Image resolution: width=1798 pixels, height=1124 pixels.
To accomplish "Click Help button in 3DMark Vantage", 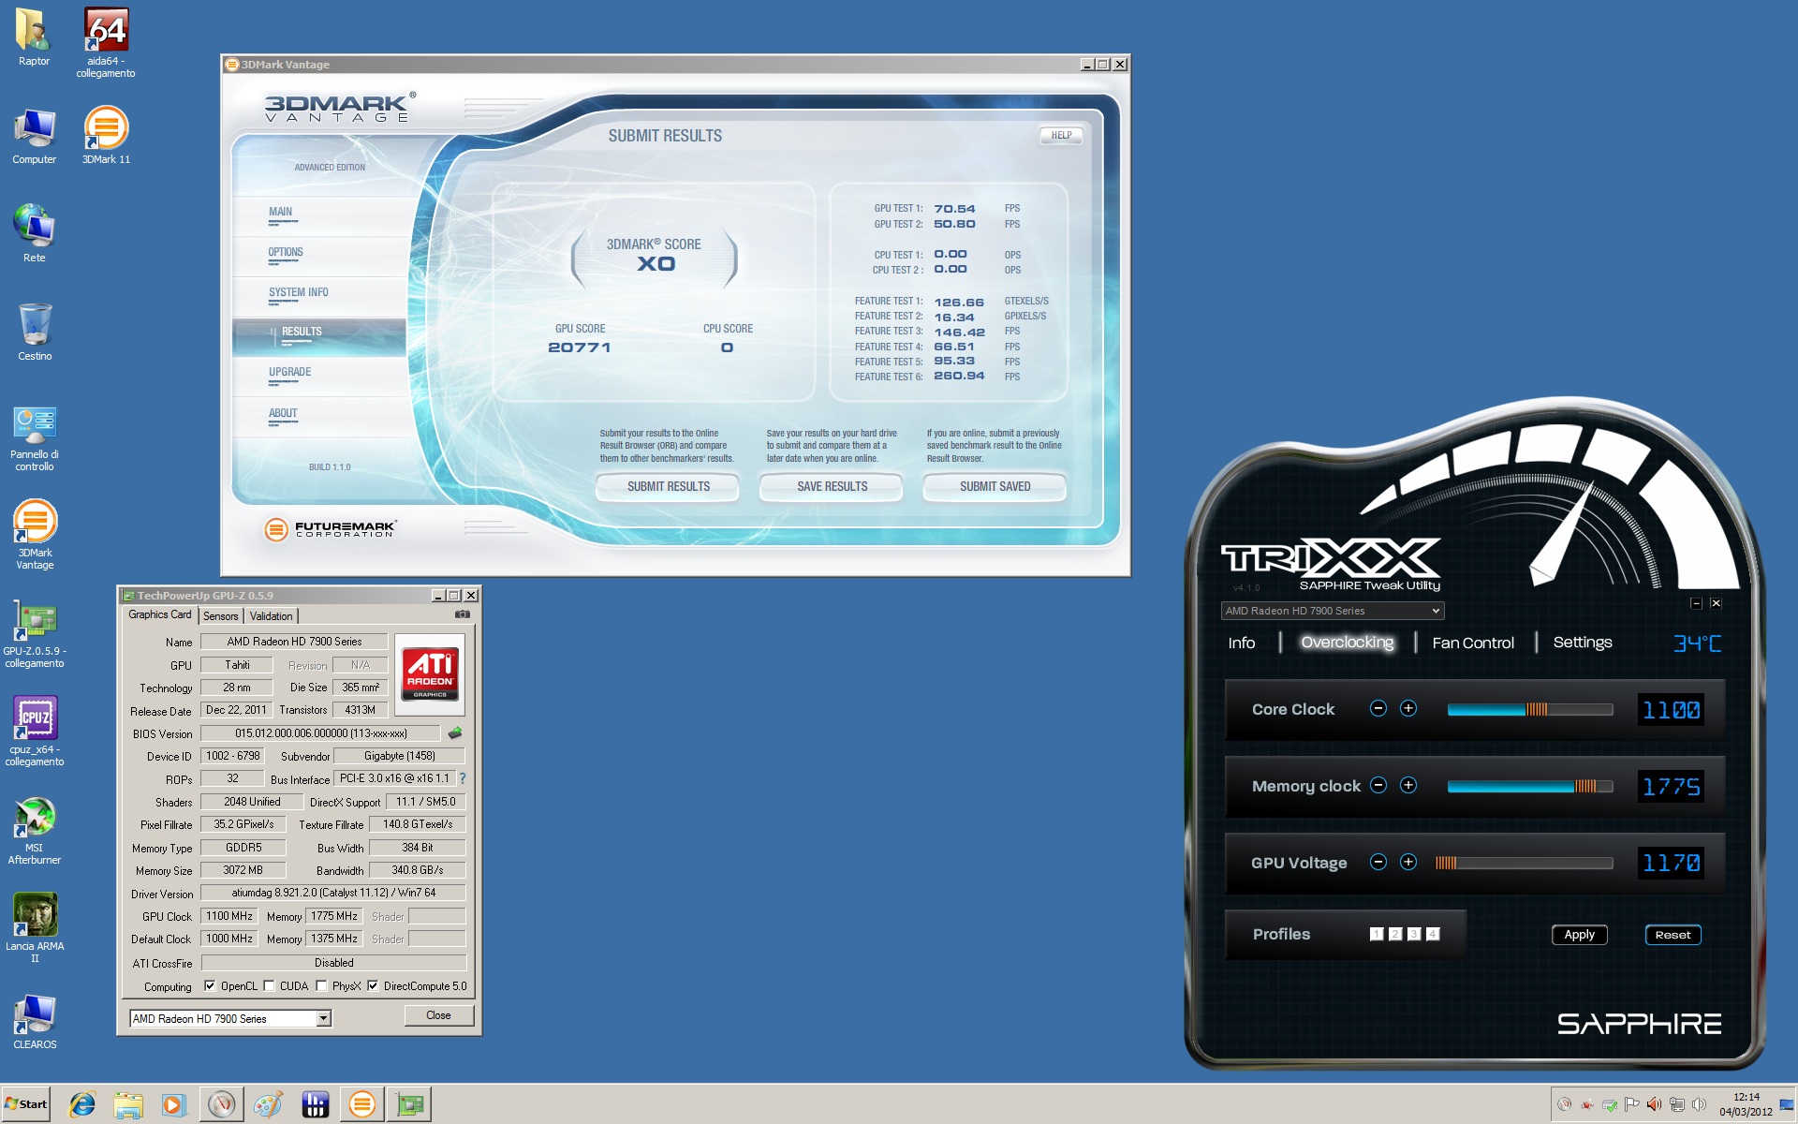I will pyautogui.click(x=1061, y=135).
